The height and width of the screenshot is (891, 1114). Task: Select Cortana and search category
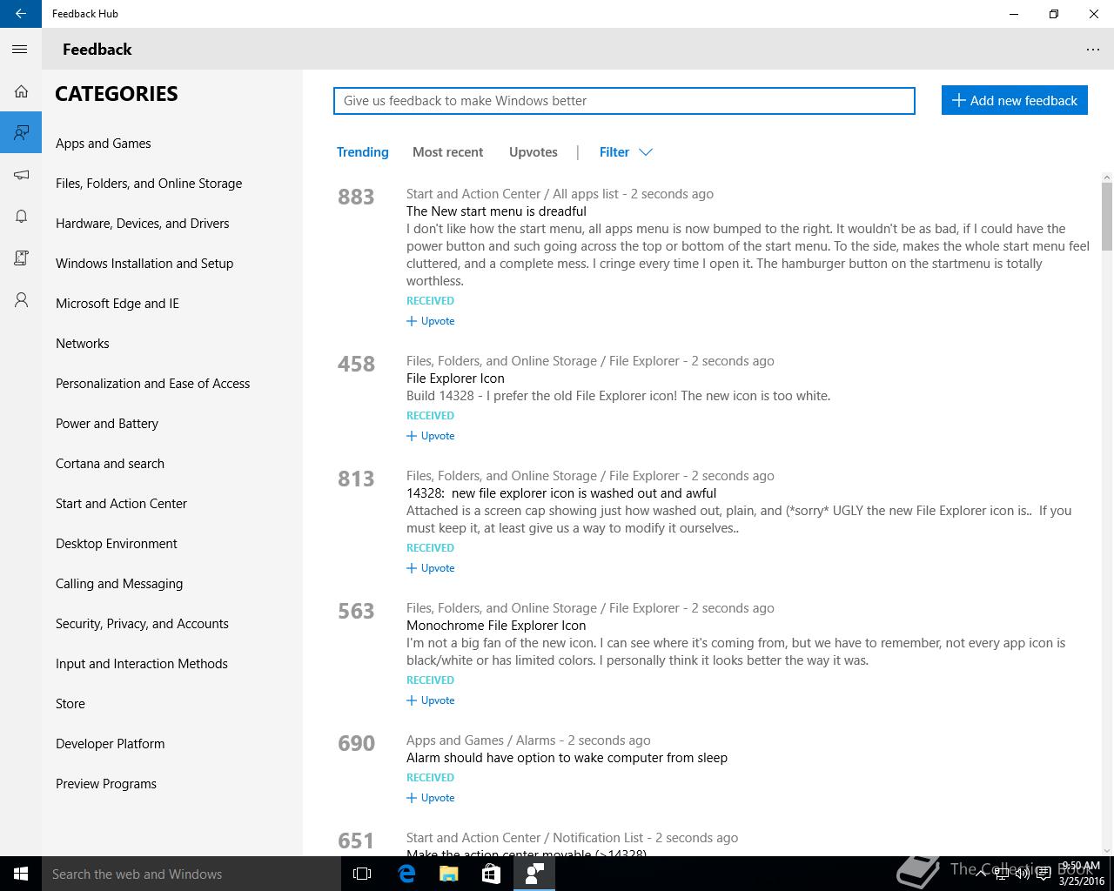pyautogui.click(x=111, y=464)
